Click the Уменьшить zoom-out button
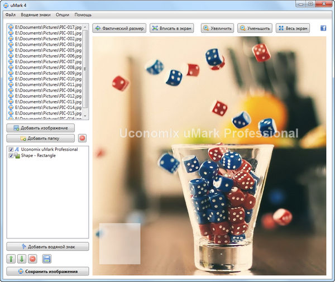This screenshot has width=335, height=282. coord(255,28)
